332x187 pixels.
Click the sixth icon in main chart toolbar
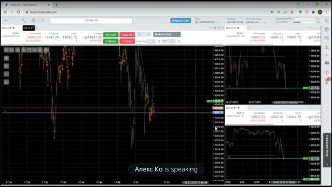[x=35, y=50]
